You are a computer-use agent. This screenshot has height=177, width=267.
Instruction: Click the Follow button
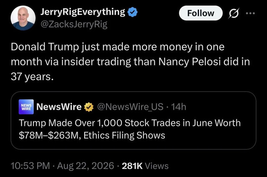tap(201, 13)
